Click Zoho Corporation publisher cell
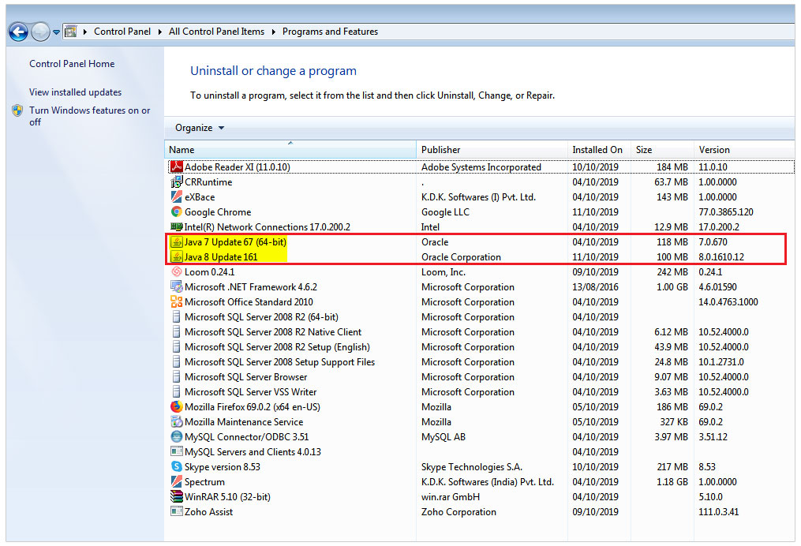 pyautogui.click(x=459, y=512)
